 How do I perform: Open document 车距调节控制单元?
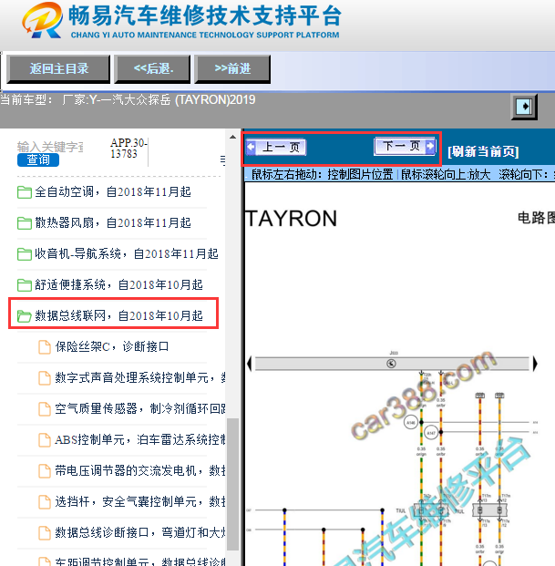(140, 561)
